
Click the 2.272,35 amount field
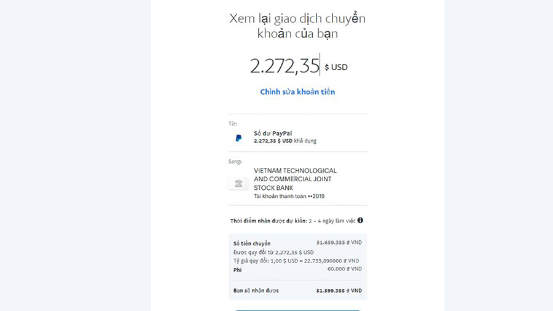(284, 66)
